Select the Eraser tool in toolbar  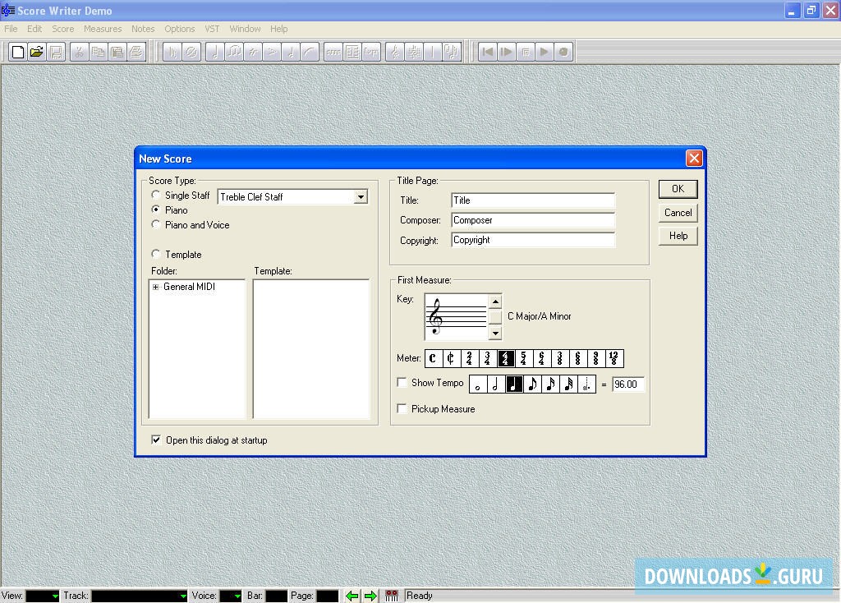[191, 52]
